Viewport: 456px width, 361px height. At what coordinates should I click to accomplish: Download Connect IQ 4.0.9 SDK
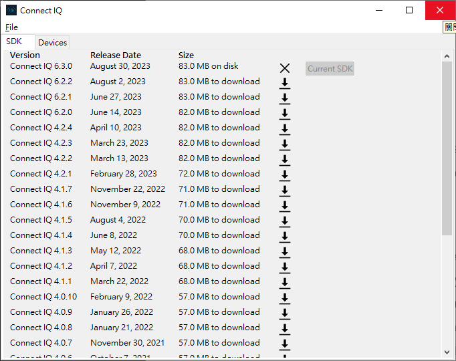tap(285, 314)
